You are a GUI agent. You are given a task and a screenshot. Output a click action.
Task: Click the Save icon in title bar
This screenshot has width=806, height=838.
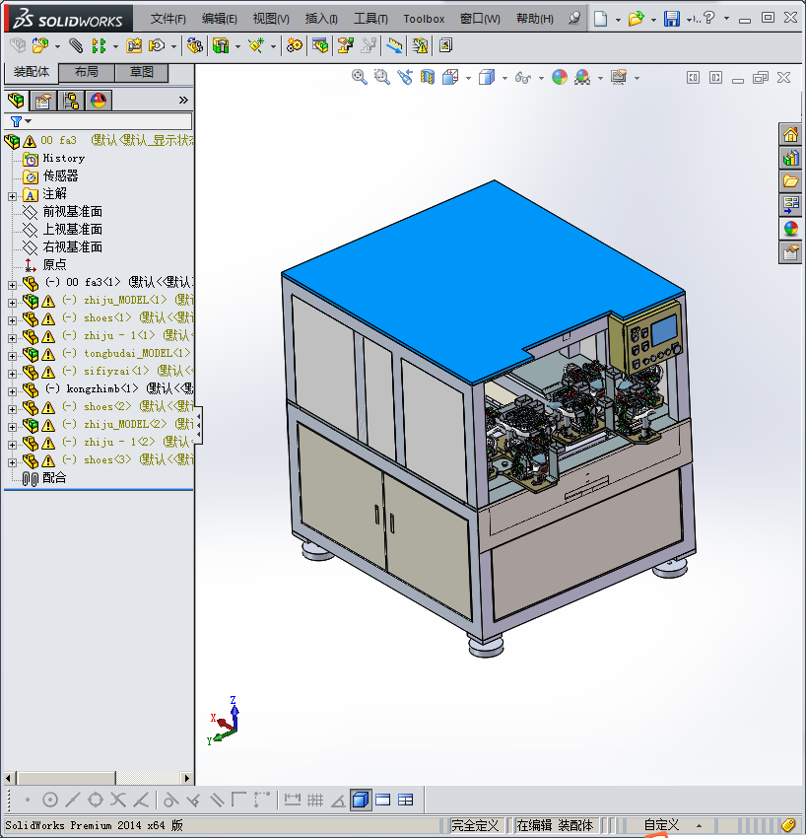pos(671,19)
